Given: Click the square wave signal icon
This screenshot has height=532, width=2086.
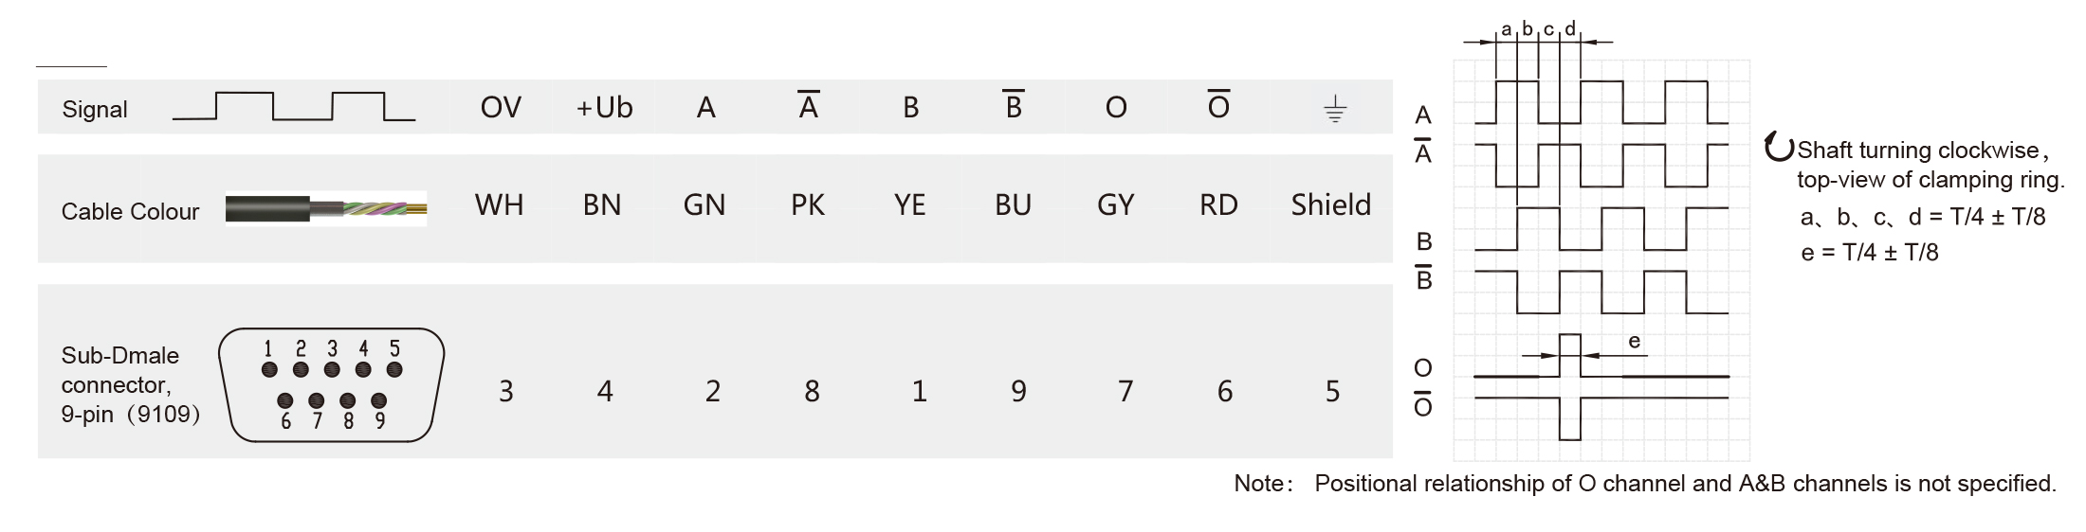Looking at the screenshot, I should [x=294, y=107].
